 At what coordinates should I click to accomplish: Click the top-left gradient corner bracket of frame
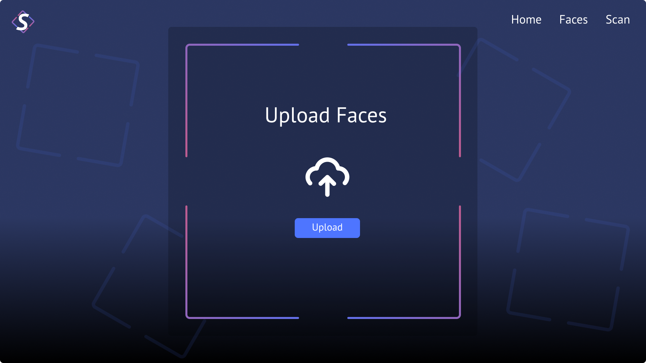click(242, 100)
